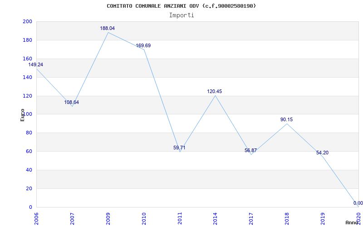The height and width of the screenshot is (227, 363).
Task: Click the 169.69 data point label
Action: (x=143, y=45)
